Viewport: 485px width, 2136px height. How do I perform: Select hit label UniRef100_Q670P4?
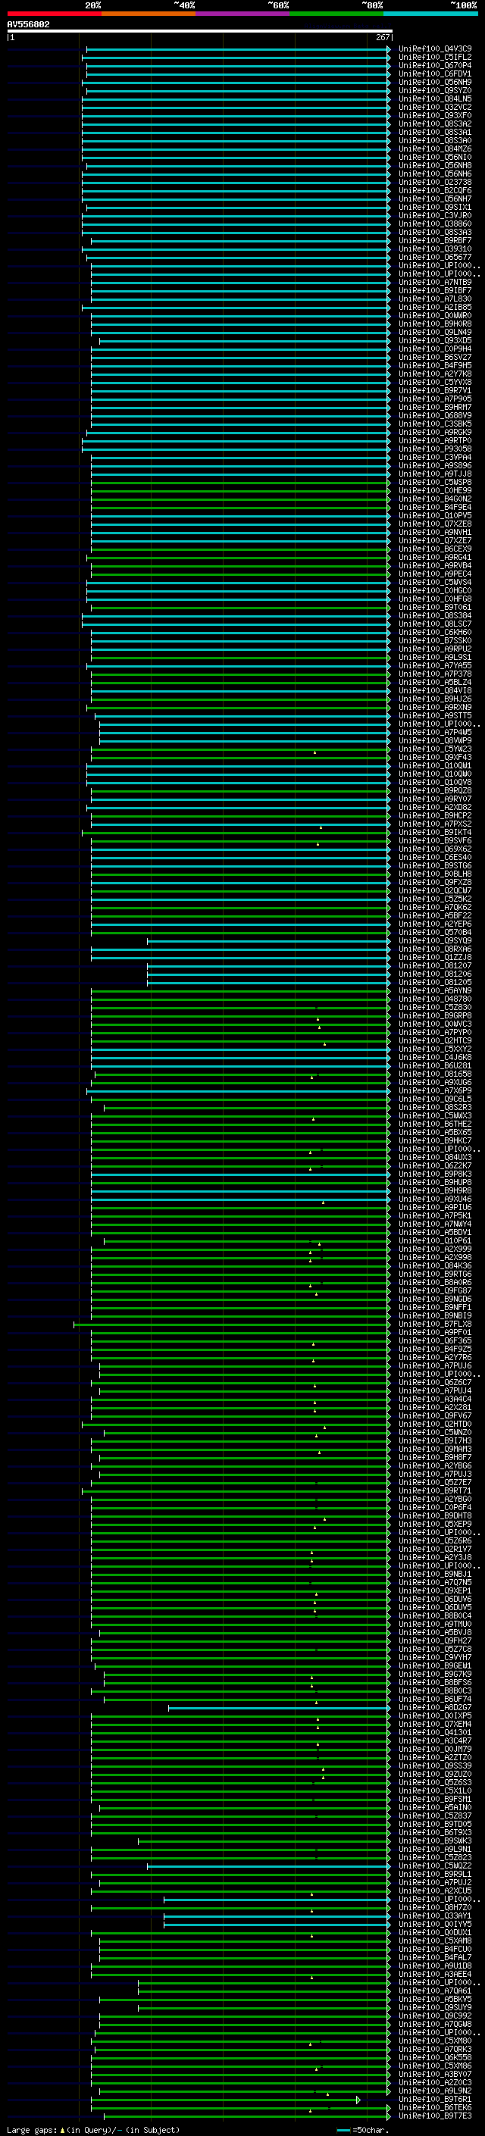click(x=434, y=65)
